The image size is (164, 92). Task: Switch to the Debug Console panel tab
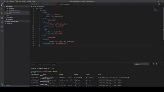46,64
